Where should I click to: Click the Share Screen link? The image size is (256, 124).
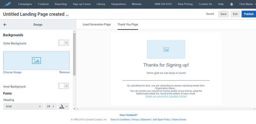click(x=179, y=120)
